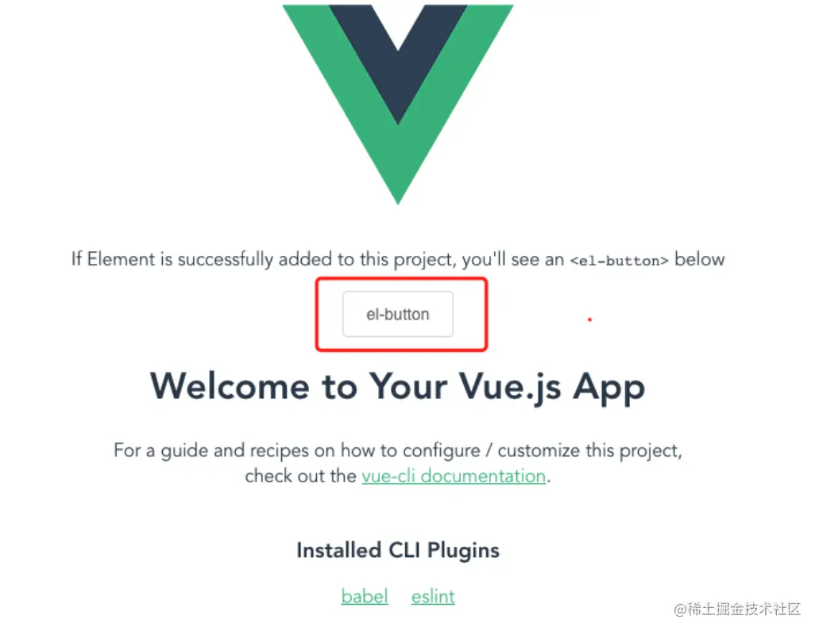Click the el-button button
Viewport: 819px width, 635px height.
click(x=398, y=314)
